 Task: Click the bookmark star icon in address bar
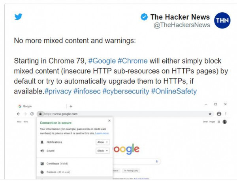pos(210,114)
